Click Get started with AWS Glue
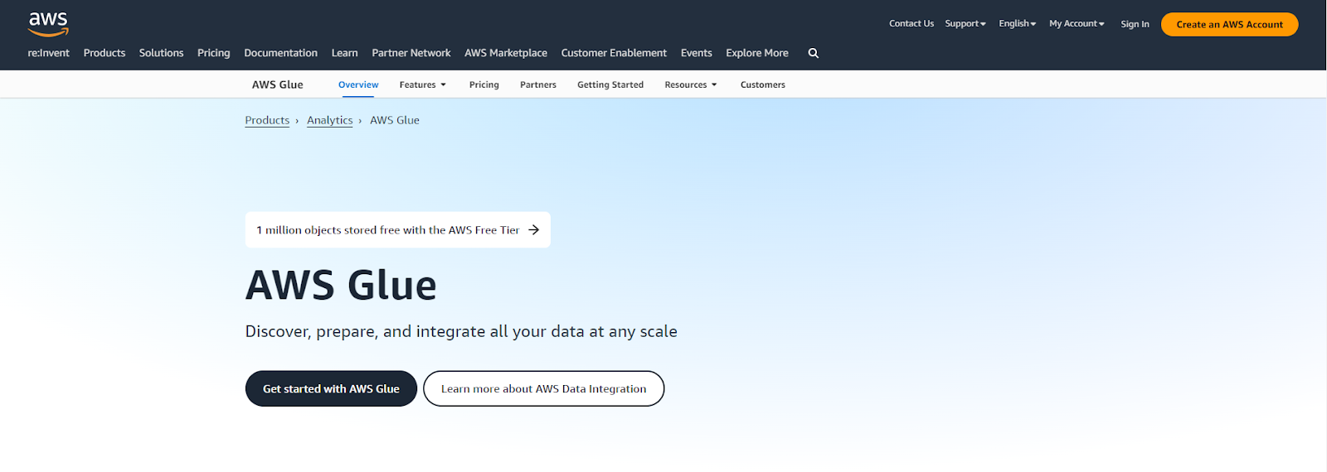The width and height of the screenshot is (1327, 472). pyautogui.click(x=331, y=388)
